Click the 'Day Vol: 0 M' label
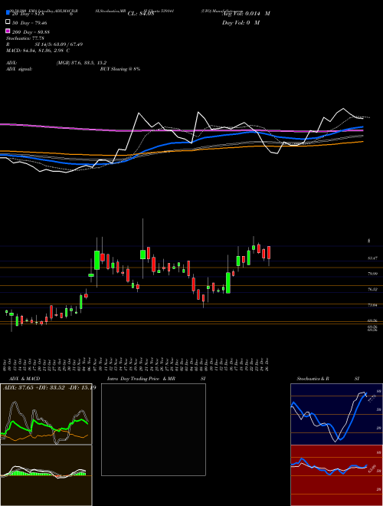This screenshot has height=506, width=383. tap(241, 23)
